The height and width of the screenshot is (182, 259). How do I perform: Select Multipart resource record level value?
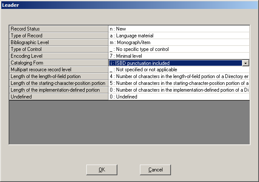[179, 70]
